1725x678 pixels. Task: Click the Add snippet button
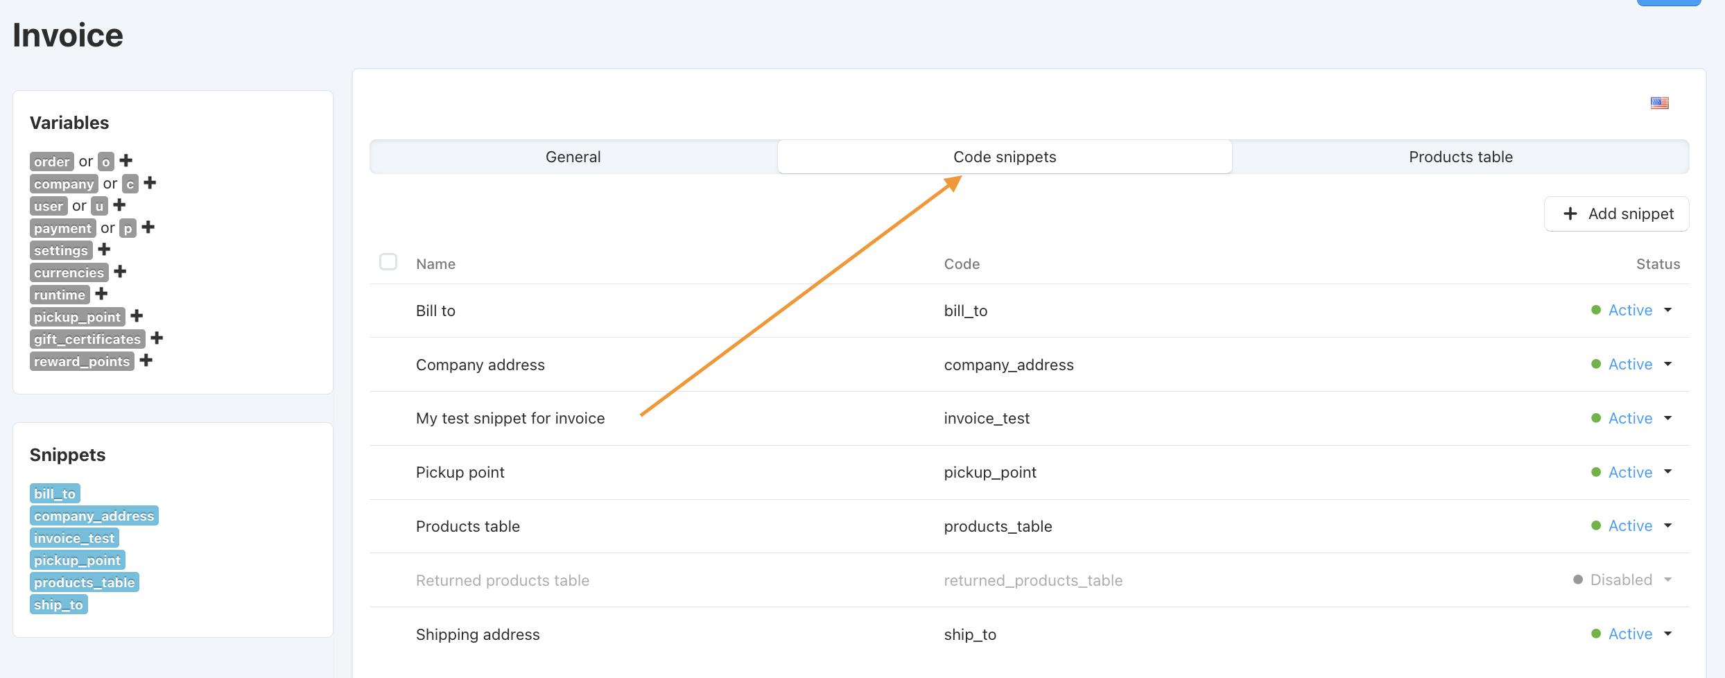[x=1617, y=214]
